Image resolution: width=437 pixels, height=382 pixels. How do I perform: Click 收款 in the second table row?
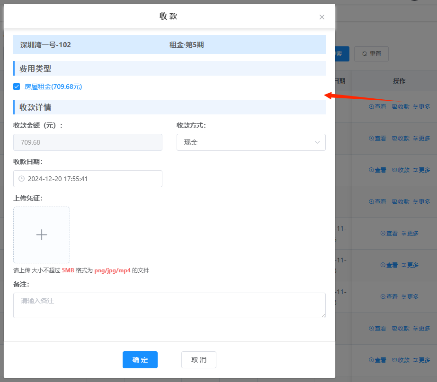click(401, 139)
